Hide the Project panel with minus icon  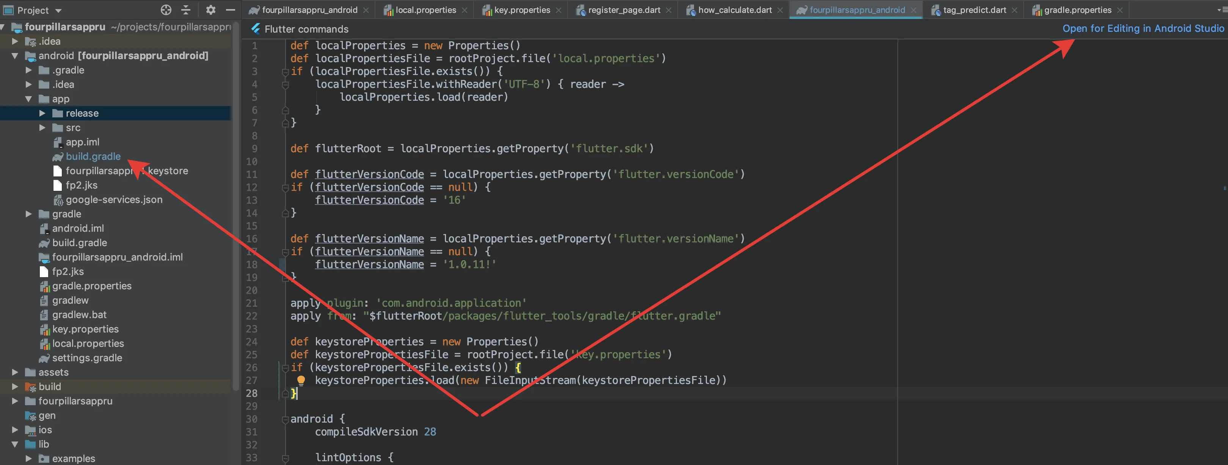point(231,10)
